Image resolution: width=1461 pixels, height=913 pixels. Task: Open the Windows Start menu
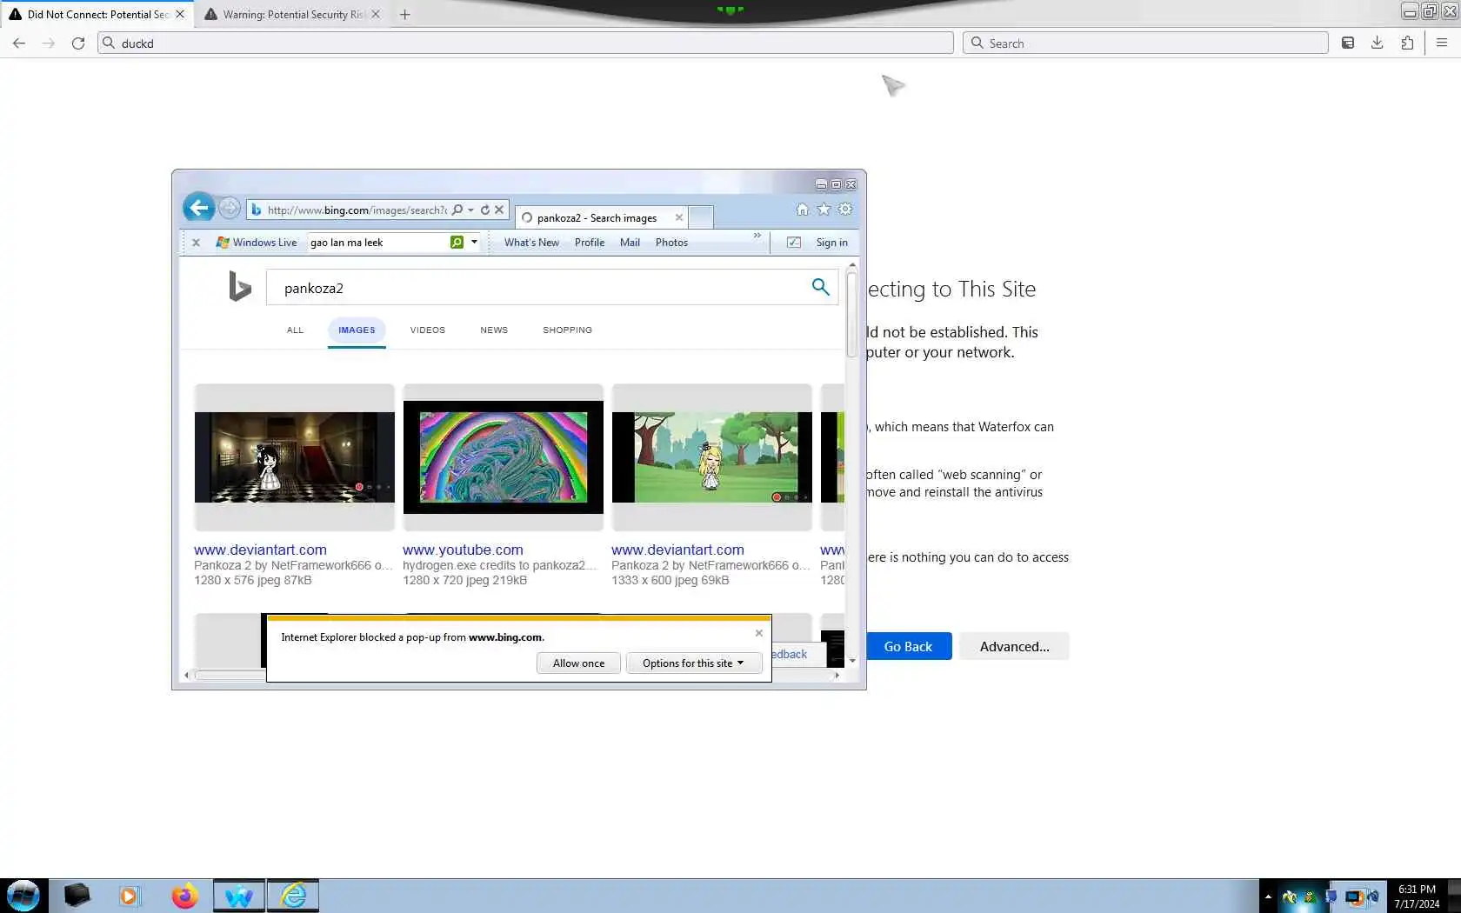[23, 896]
